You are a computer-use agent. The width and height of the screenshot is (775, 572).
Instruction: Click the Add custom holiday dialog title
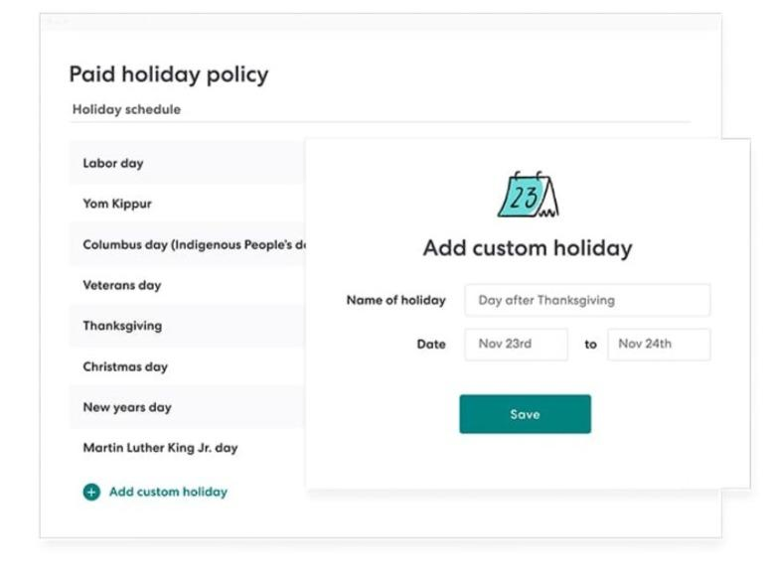528,248
